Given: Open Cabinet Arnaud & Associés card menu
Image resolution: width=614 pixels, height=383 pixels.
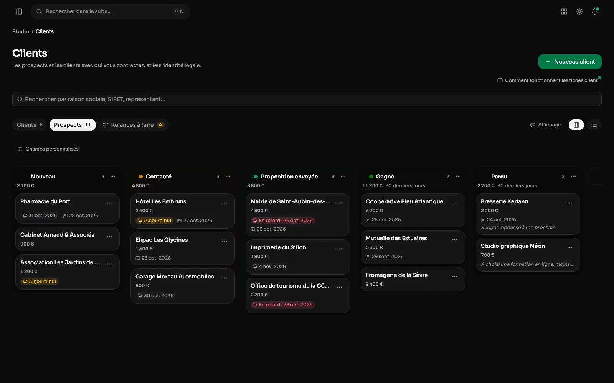Looking at the screenshot, I should (109, 236).
